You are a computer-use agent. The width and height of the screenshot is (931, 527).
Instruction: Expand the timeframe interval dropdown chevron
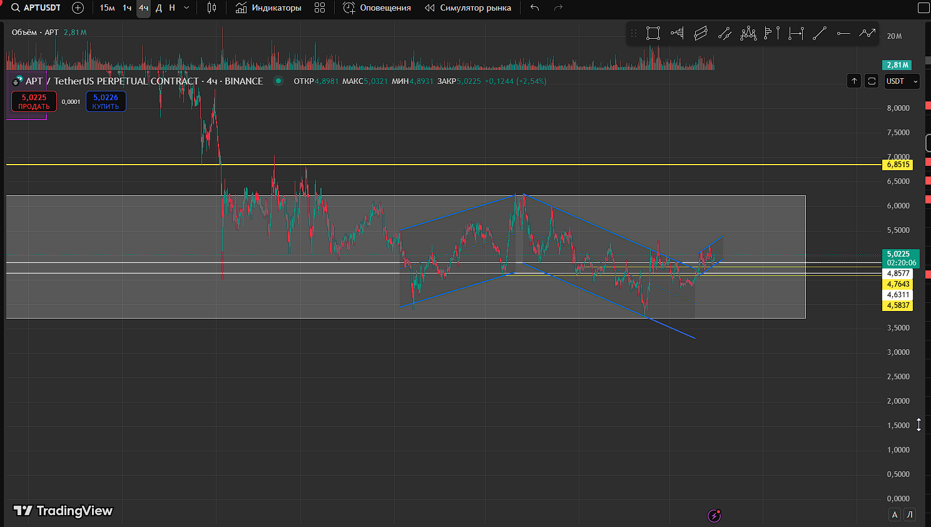click(x=186, y=8)
